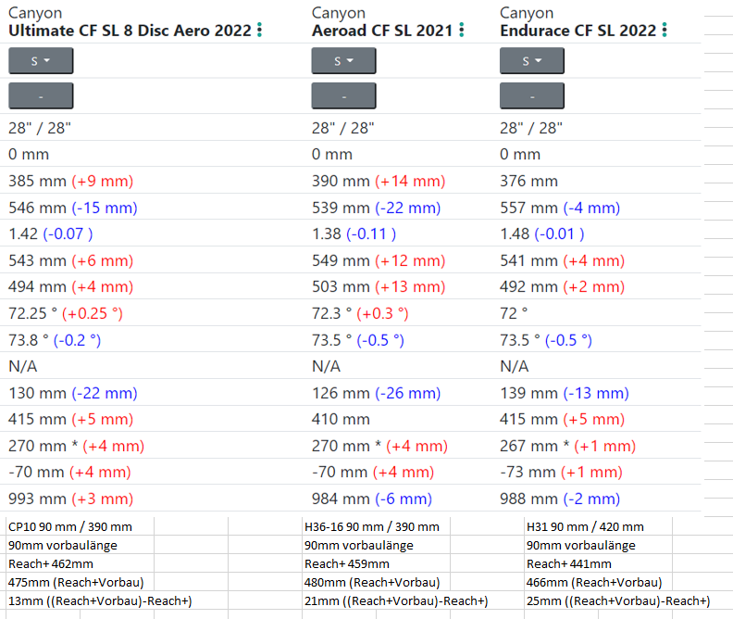This screenshot has width=733, height=619.
Task: Click the 410 mm value
Action: (x=341, y=419)
